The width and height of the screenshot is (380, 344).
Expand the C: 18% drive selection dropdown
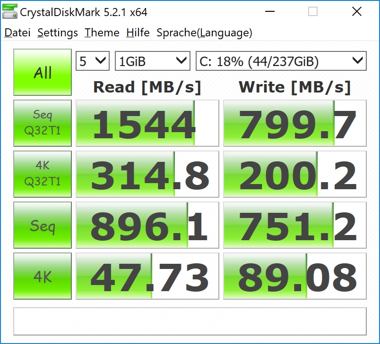pyautogui.click(x=281, y=61)
